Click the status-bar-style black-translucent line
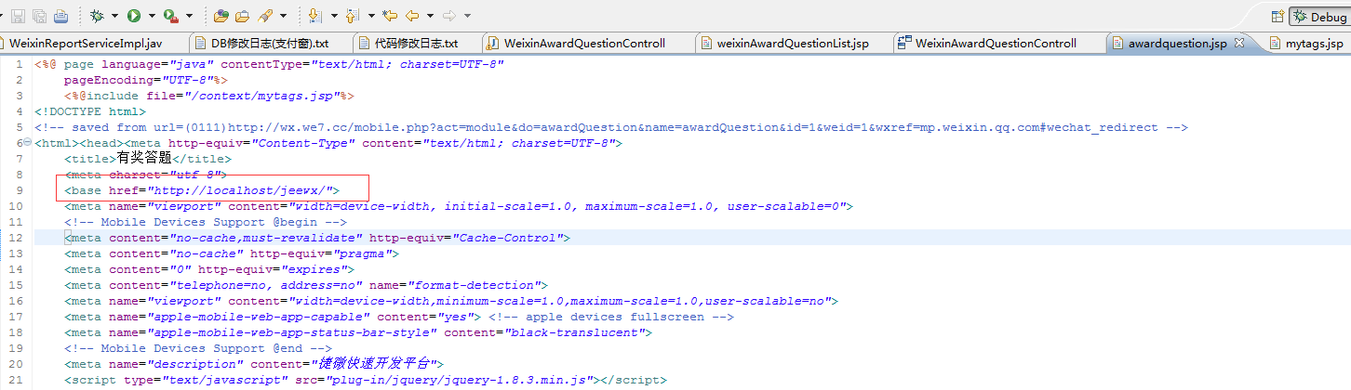The width and height of the screenshot is (1351, 390). tap(358, 332)
